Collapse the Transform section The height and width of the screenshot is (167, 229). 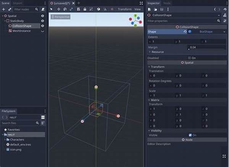[x=149, y=66]
